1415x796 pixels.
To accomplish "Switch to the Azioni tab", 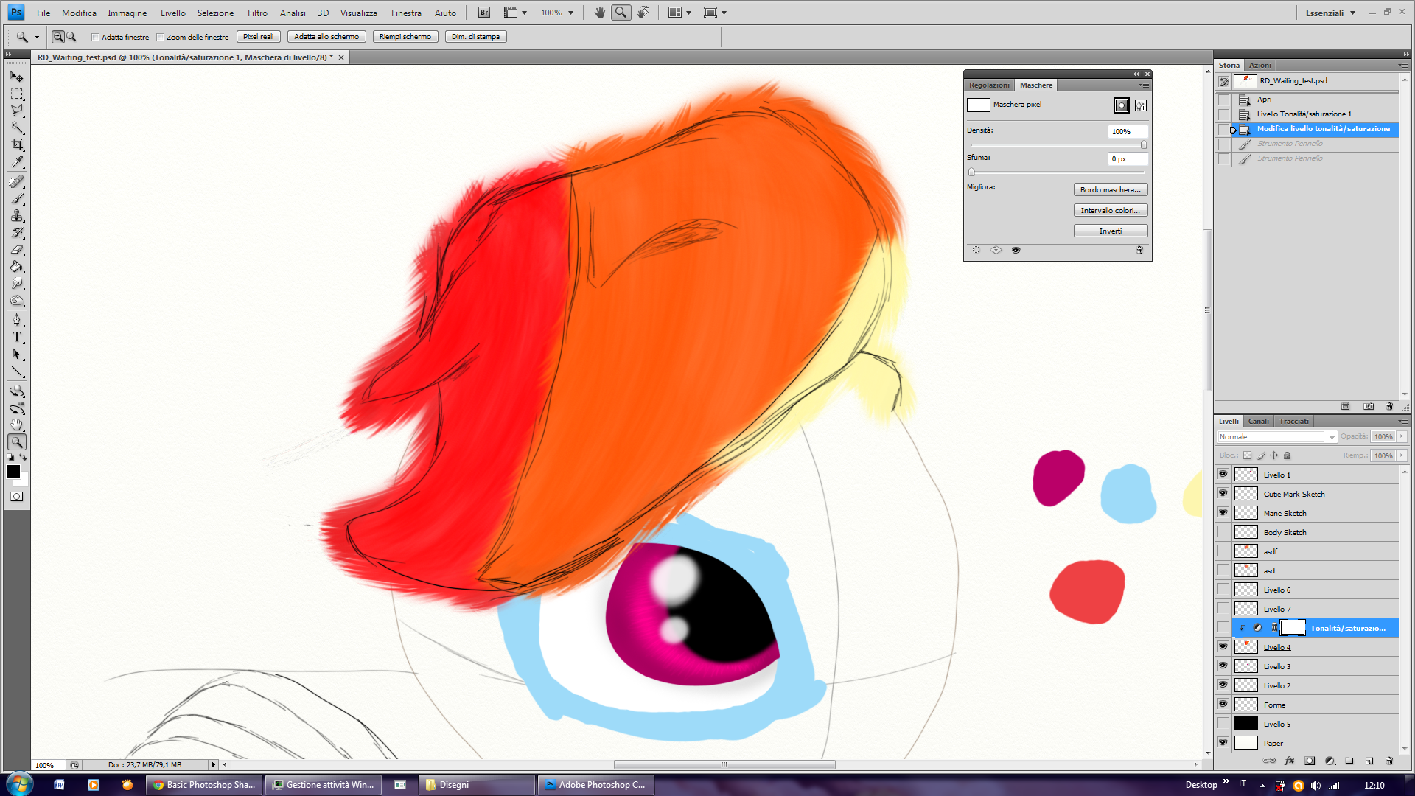I will point(1259,65).
